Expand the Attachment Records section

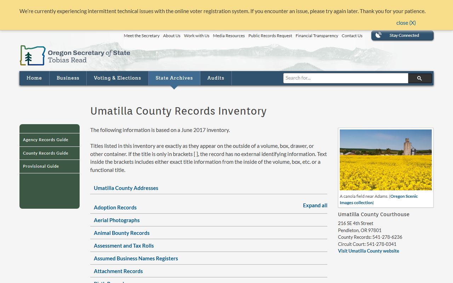point(118,271)
